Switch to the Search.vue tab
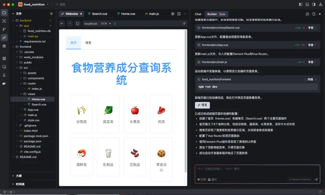Image resolution: width=325 pixels, height=195 pixels. [97, 14]
